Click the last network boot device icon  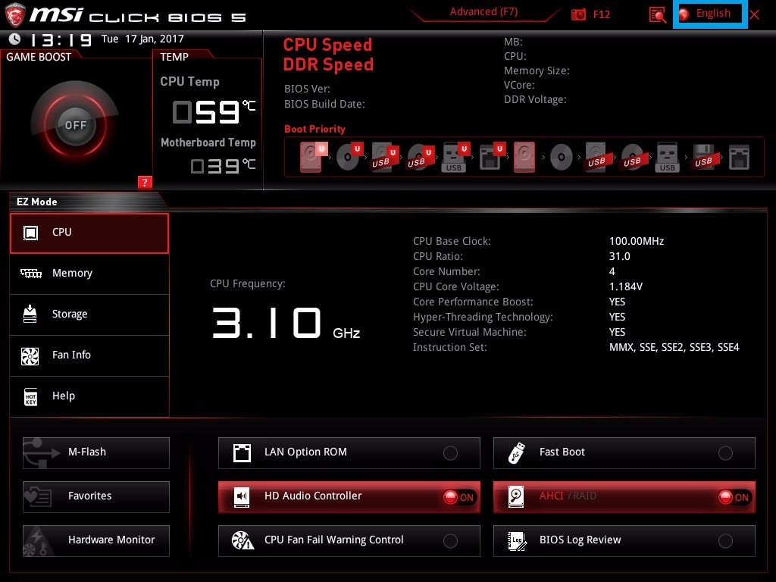point(738,157)
